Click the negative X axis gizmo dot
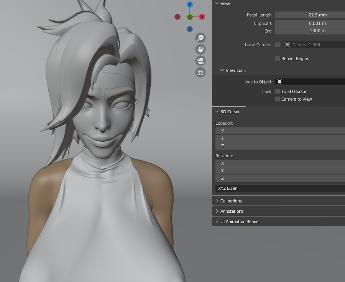The image size is (345, 282). tap(177, 17)
